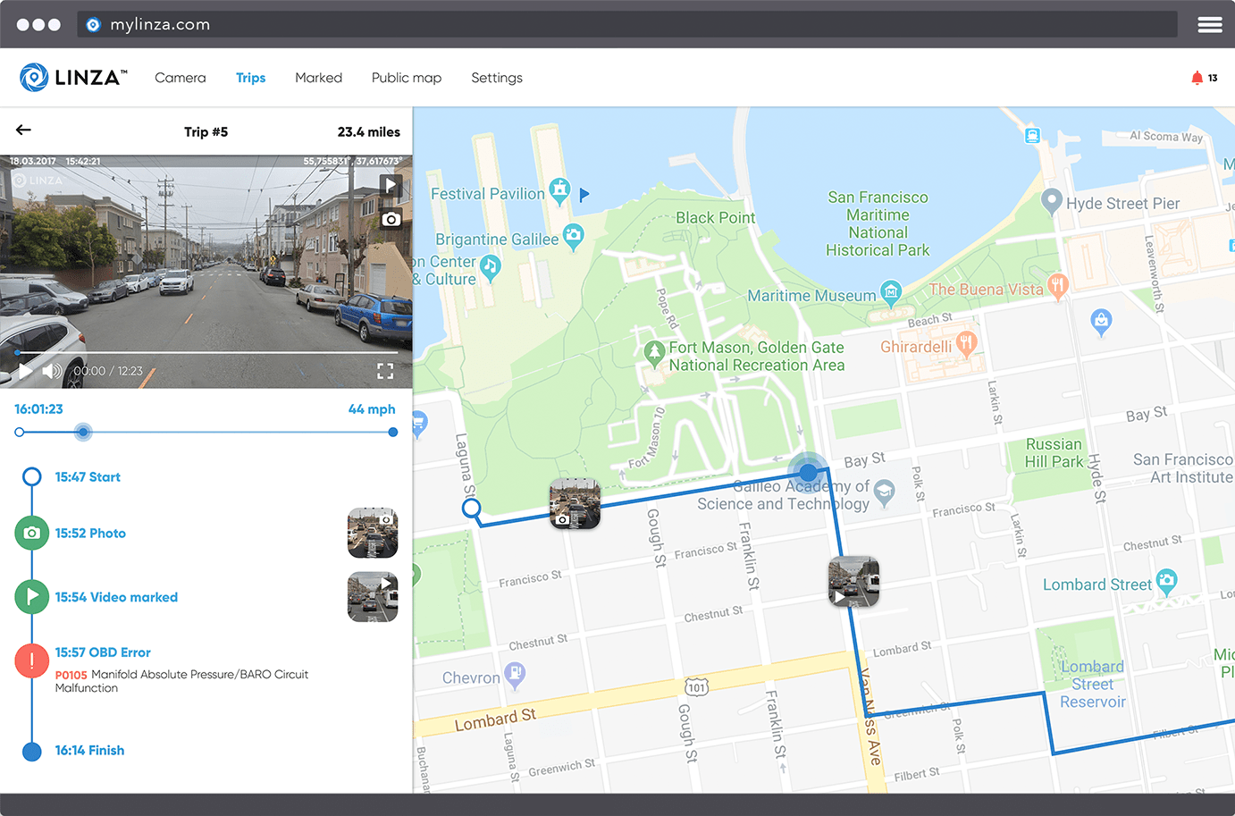Switch to the Camera tab
Viewport: 1235px width, 816px height.
pyautogui.click(x=180, y=78)
